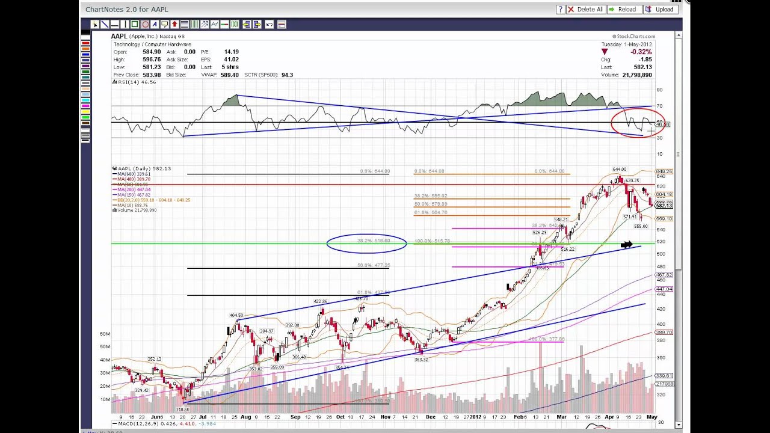The height and width of the screenshot is (433, 770).
Task: Click the 38.2%: 516.60 Fibonacci label
Action: point(374,241)
